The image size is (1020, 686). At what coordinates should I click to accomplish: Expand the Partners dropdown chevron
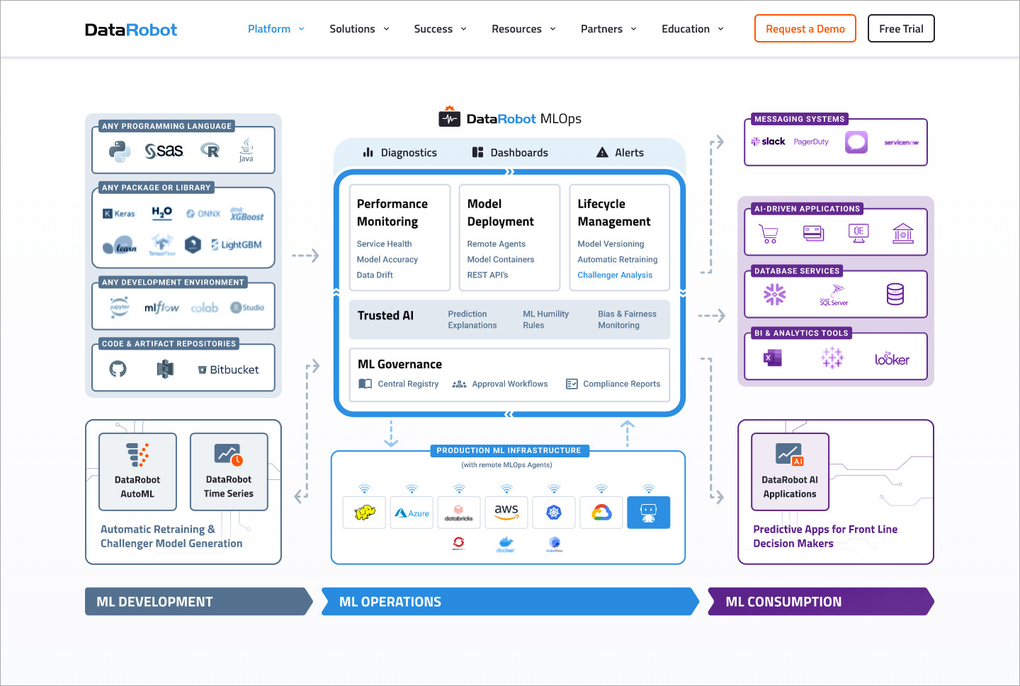pos(633,29)
